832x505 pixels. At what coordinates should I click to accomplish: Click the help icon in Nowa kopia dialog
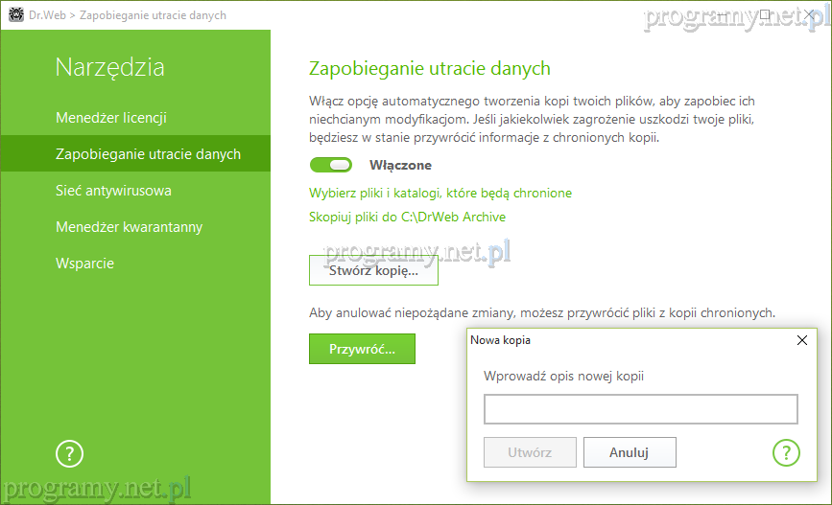785,452
